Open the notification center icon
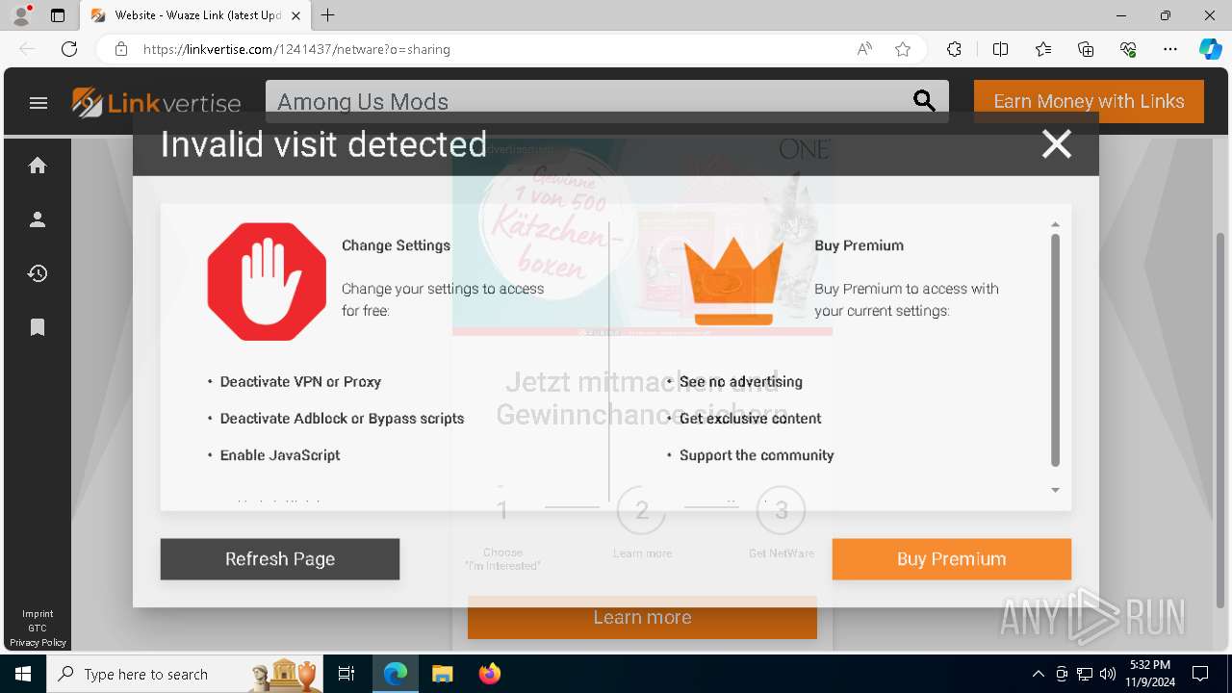Screen dimensions: 1232x693 click(1200, 674)
